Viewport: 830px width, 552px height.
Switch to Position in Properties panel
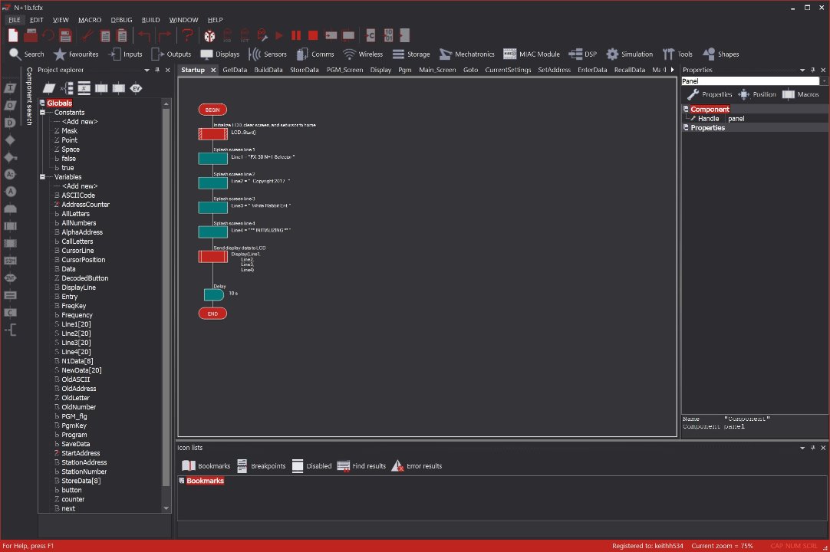757,94
